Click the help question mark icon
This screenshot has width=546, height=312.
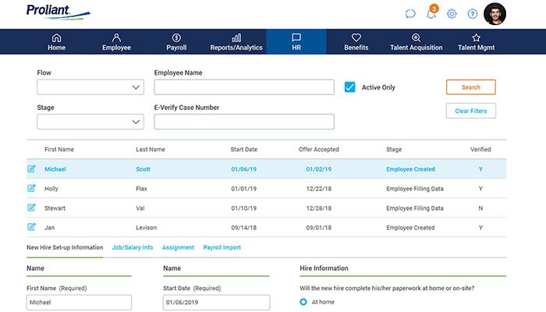click(x=472, y=13)
